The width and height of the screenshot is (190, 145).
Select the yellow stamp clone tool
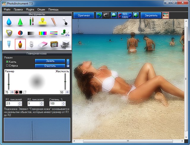click(x=43, y=22)
